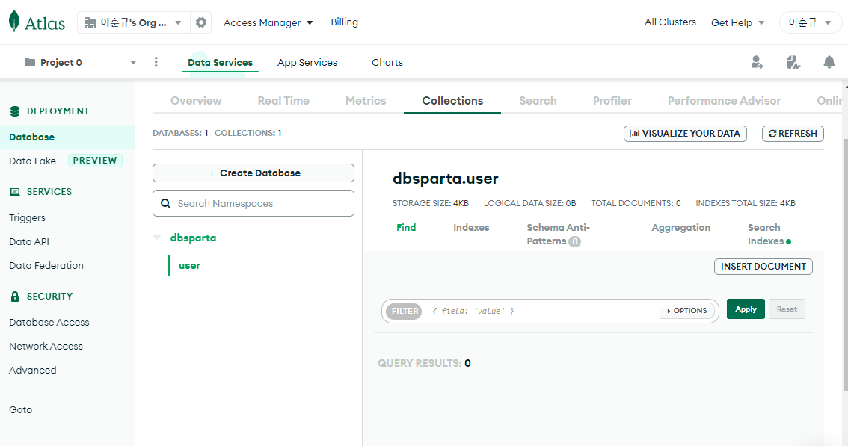Click the Reset filter button
Viewport: 848px width, 446px height.
coord(787,309)
